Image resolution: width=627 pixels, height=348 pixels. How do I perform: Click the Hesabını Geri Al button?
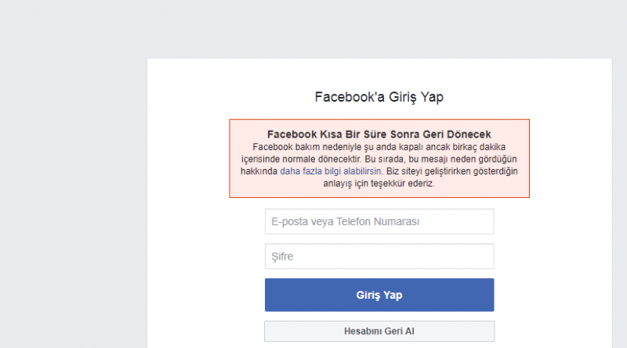(x=379, y=332)
